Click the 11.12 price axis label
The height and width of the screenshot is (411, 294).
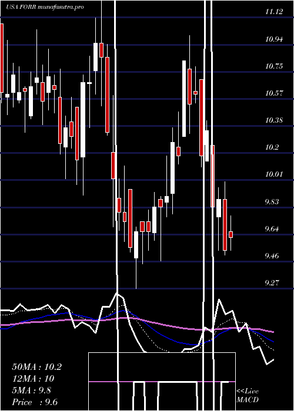[274, 12]
